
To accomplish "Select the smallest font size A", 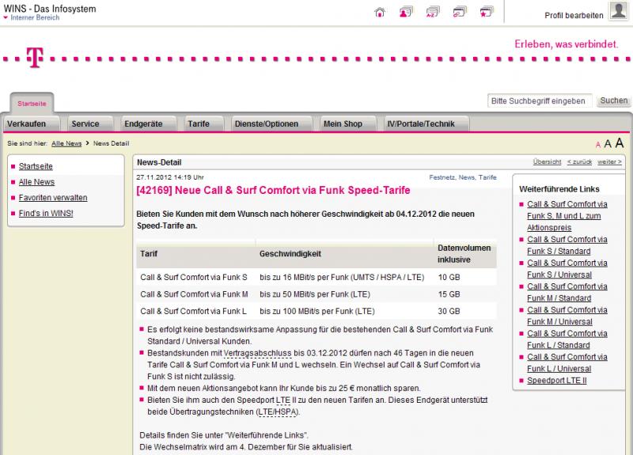I will 598,145.
